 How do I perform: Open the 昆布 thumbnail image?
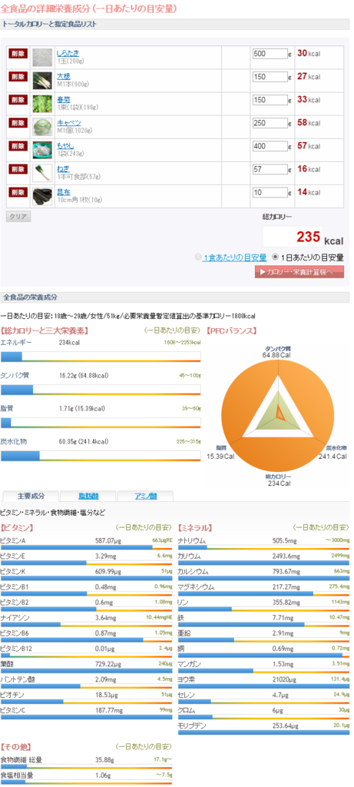[42, 196]
